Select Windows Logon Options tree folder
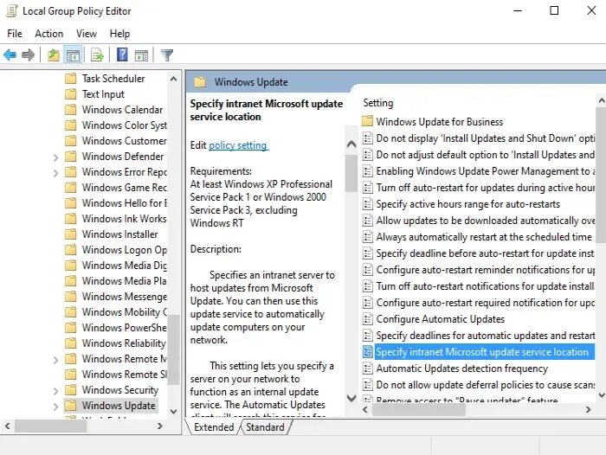Screen dimensions: 606x455 pyautogui.click(x=124, y=250)
